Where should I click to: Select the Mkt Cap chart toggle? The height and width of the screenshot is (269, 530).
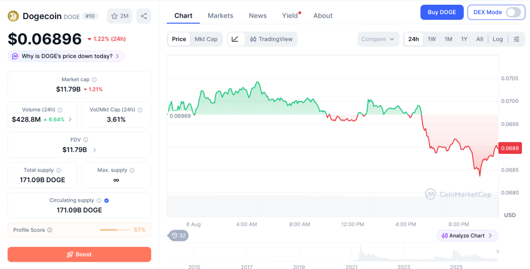click(206, 39)
